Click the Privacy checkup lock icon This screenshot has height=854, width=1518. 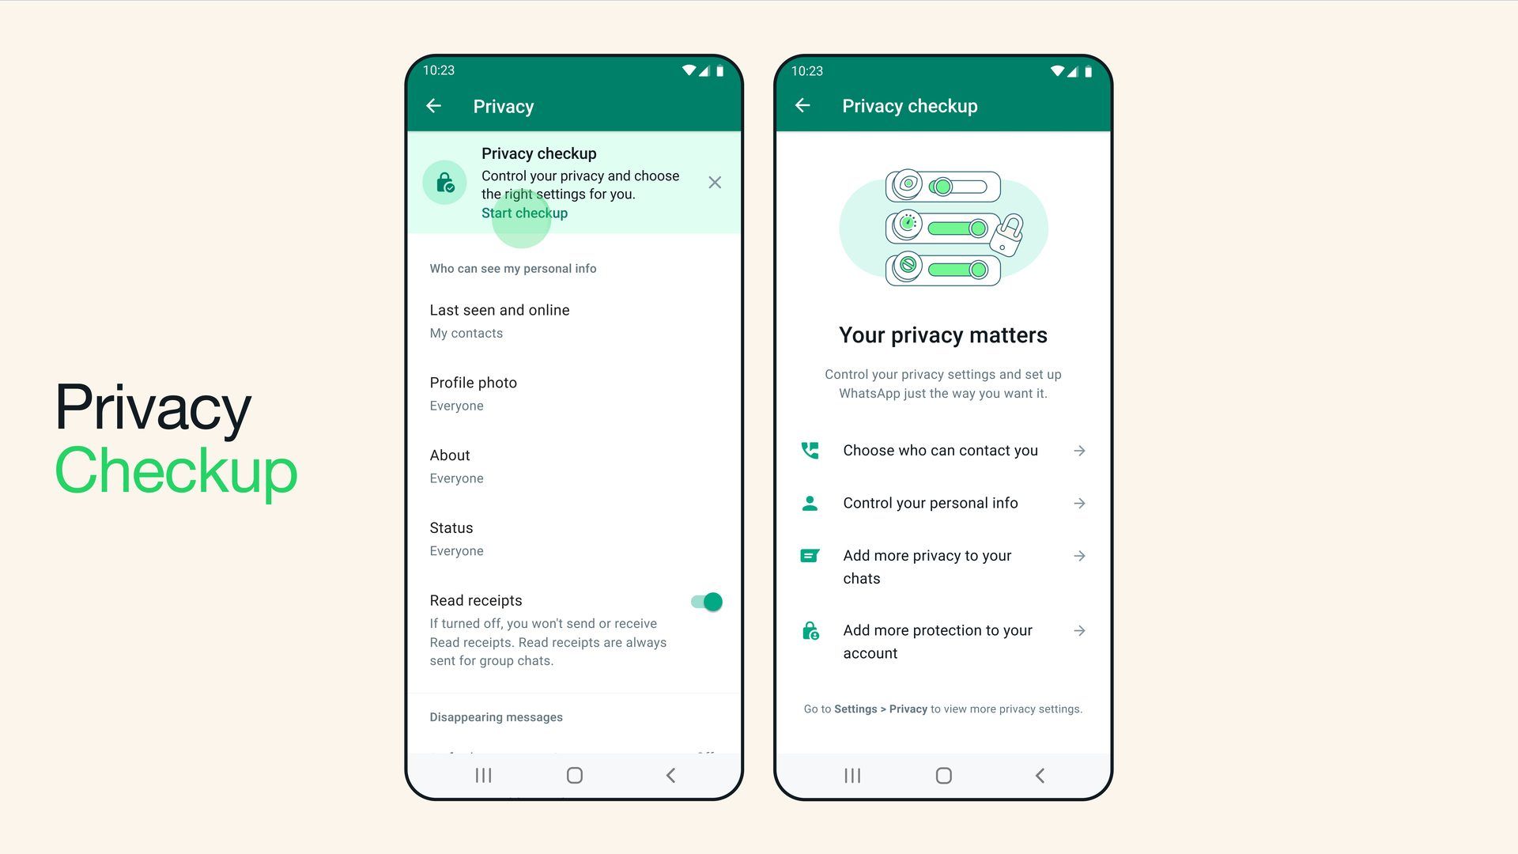pyautogui.click(x=444, y=183)
